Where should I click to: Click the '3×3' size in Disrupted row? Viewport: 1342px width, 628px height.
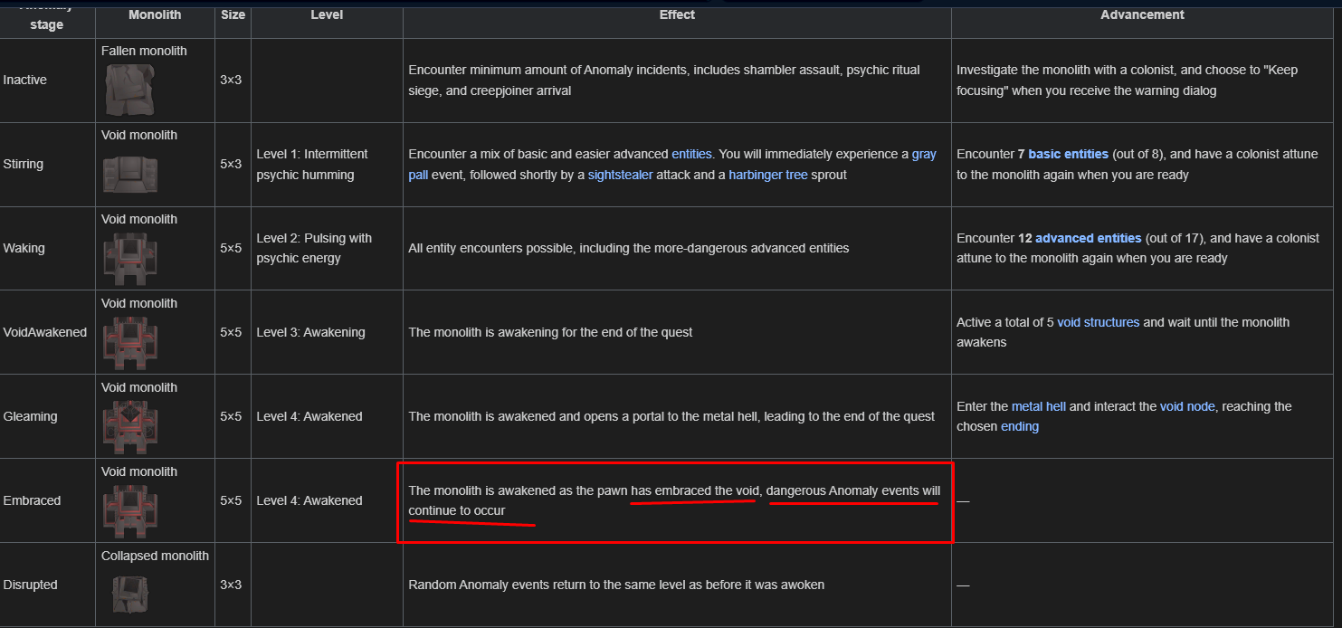(233, 585)
